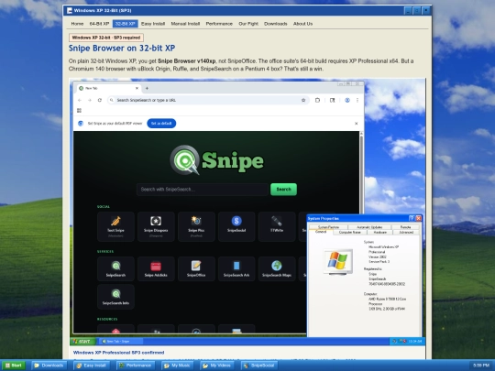
Task: Click the Snipe new tab page scrollbar
Action: 361,173
